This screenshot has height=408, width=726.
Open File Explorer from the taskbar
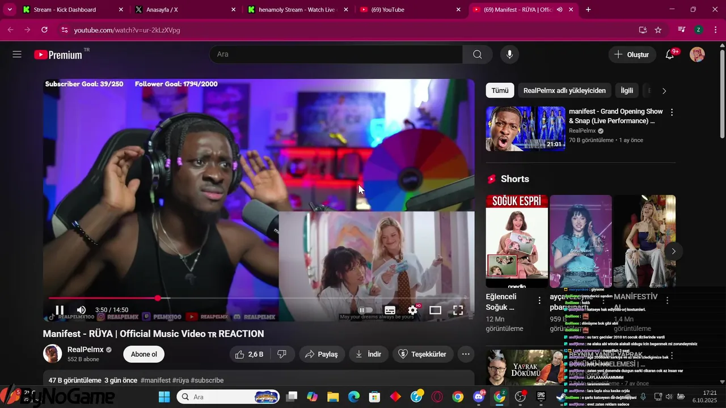[x=332, y=397]
